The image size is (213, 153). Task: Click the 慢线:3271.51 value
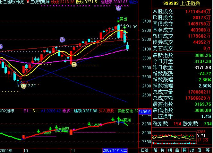click(87, 2)
